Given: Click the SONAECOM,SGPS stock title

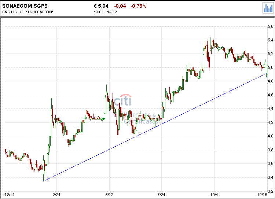Looking at the screenshot, I should click(25, 6).
